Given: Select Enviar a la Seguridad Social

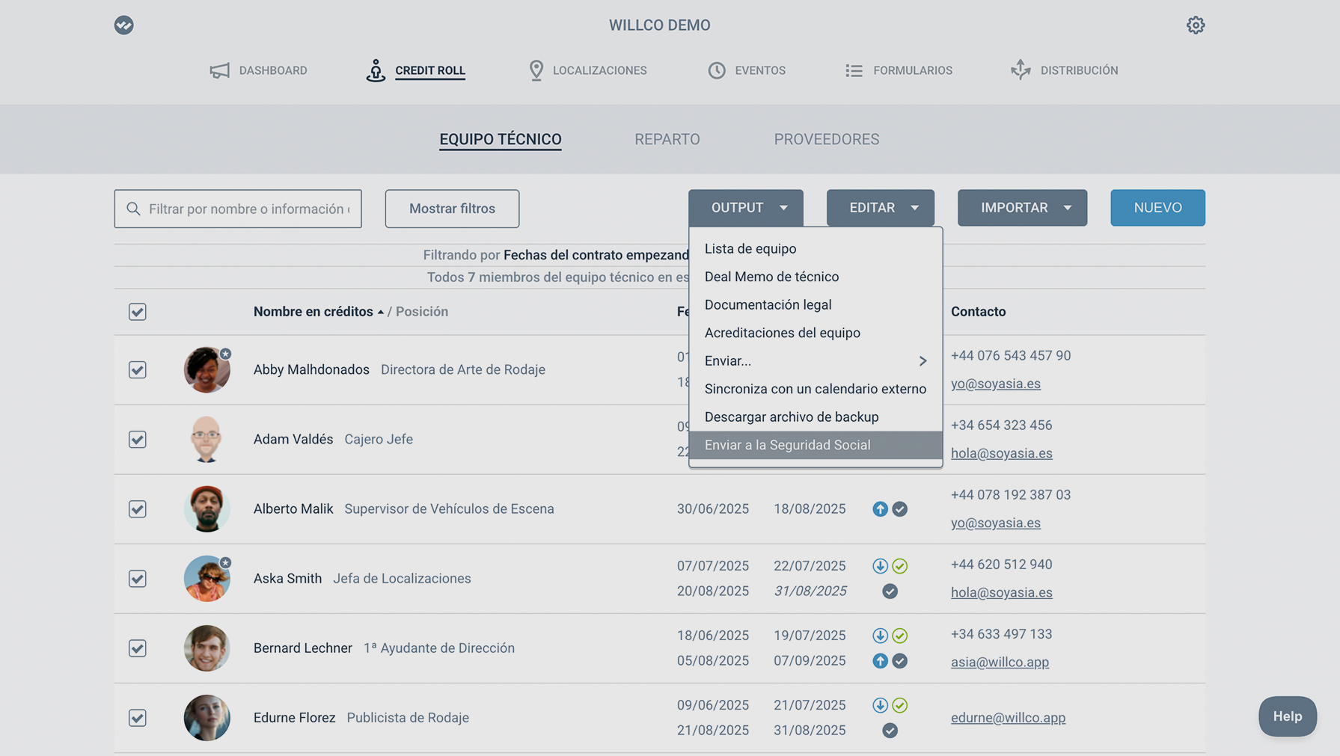Looking at the screenshot, I should [787, 445].
